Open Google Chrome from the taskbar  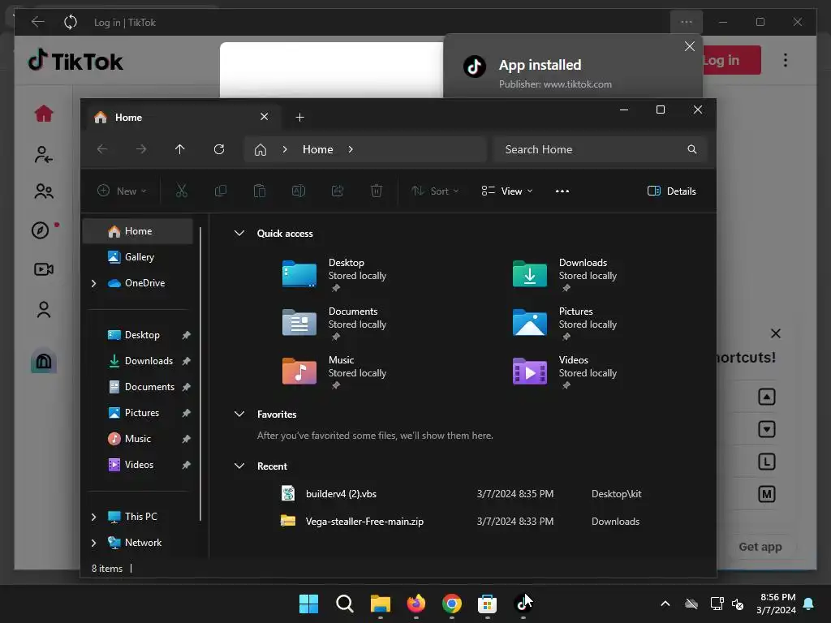click(x=451, y=604)
